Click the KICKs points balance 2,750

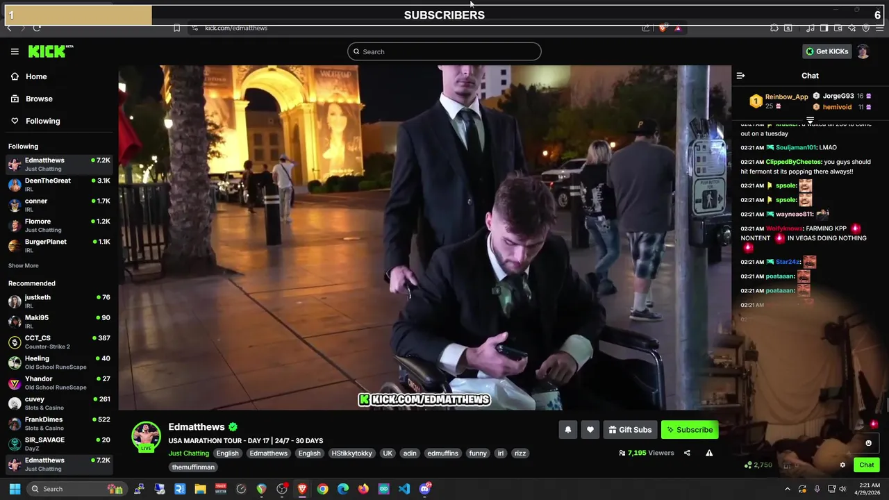pos(758,465)
